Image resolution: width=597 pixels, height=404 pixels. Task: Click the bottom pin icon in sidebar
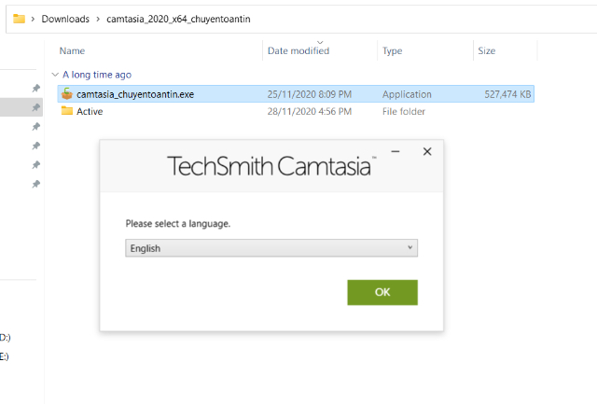click(x=35, y=185)
